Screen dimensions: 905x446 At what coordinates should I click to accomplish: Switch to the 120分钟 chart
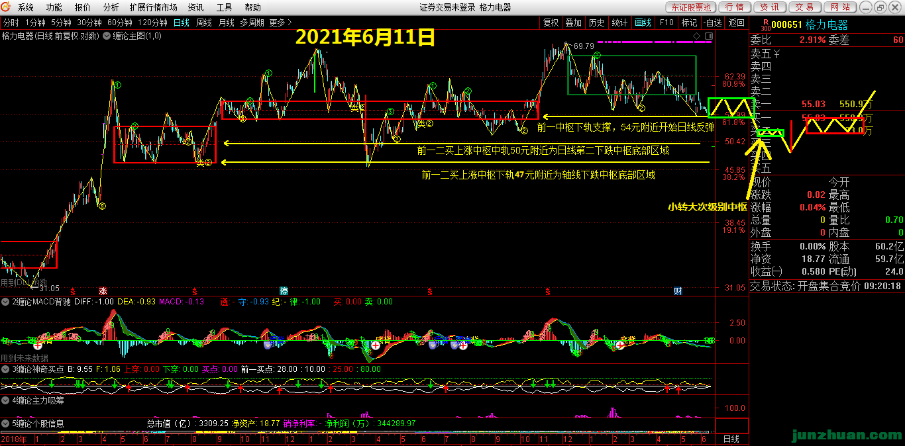tap(152, 22)
